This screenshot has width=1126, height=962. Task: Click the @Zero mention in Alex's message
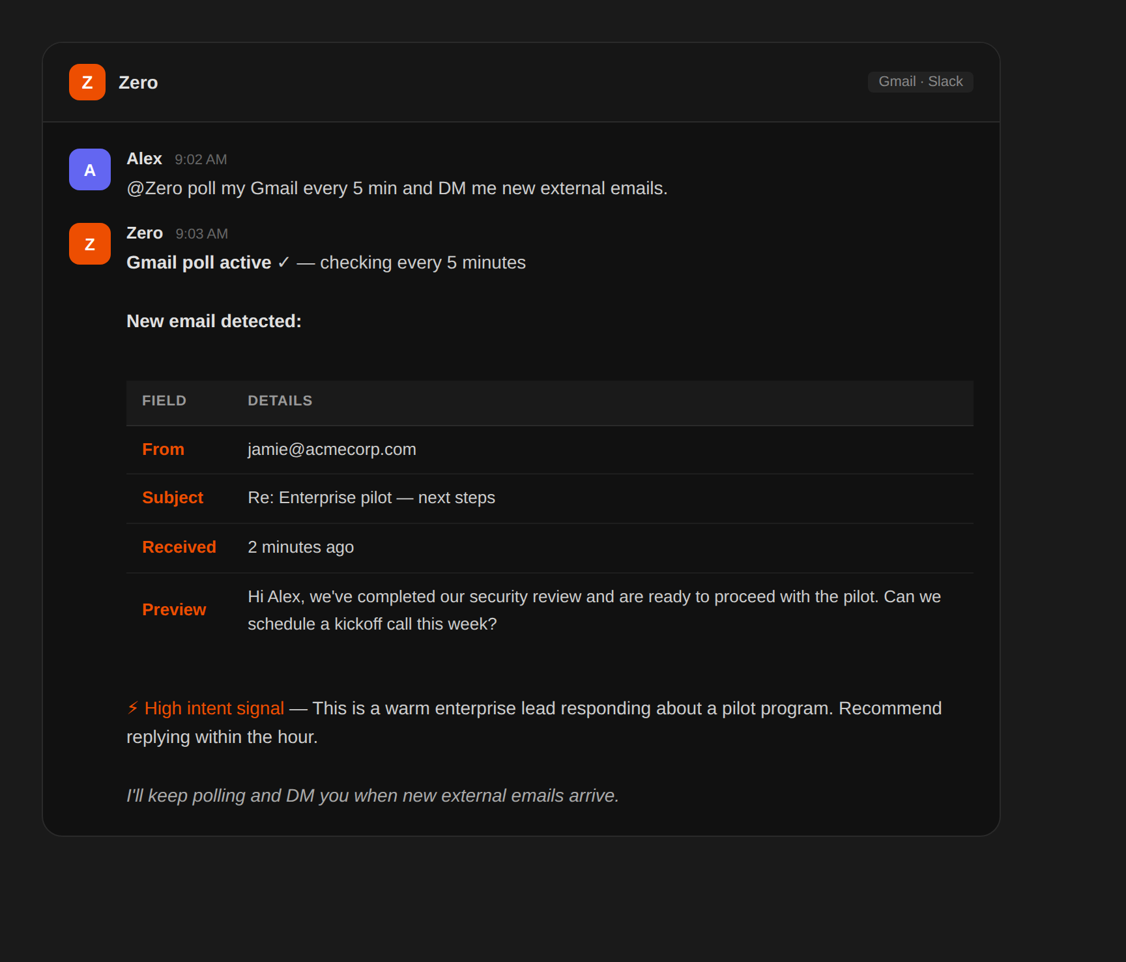(154, 188)
